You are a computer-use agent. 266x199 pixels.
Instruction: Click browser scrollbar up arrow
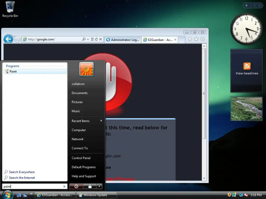click(204, 46)
